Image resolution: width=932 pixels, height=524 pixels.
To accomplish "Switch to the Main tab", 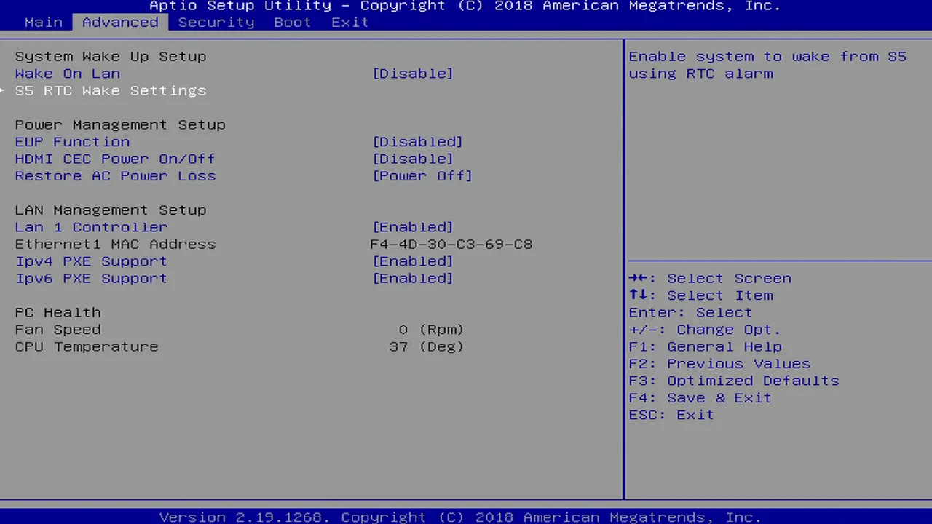I will tap(44, 22).
